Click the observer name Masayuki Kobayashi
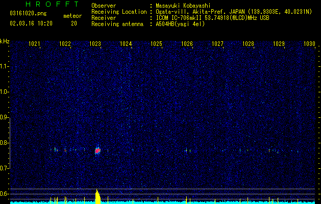Image resolution: width=321 pixels, height=204 pixels. 183,6
